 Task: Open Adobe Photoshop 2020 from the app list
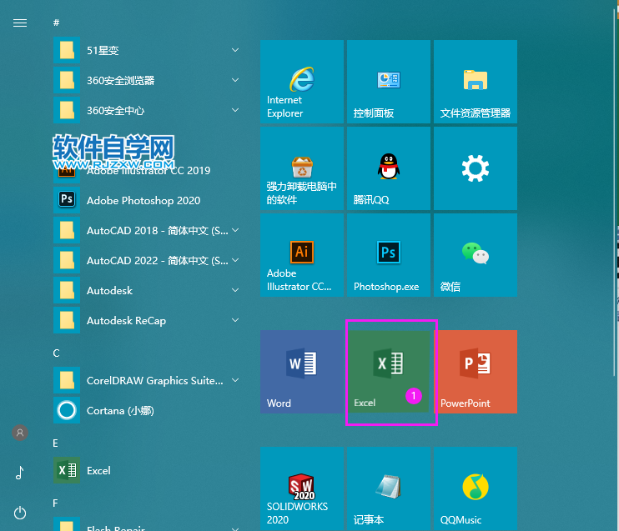point(147,200)
